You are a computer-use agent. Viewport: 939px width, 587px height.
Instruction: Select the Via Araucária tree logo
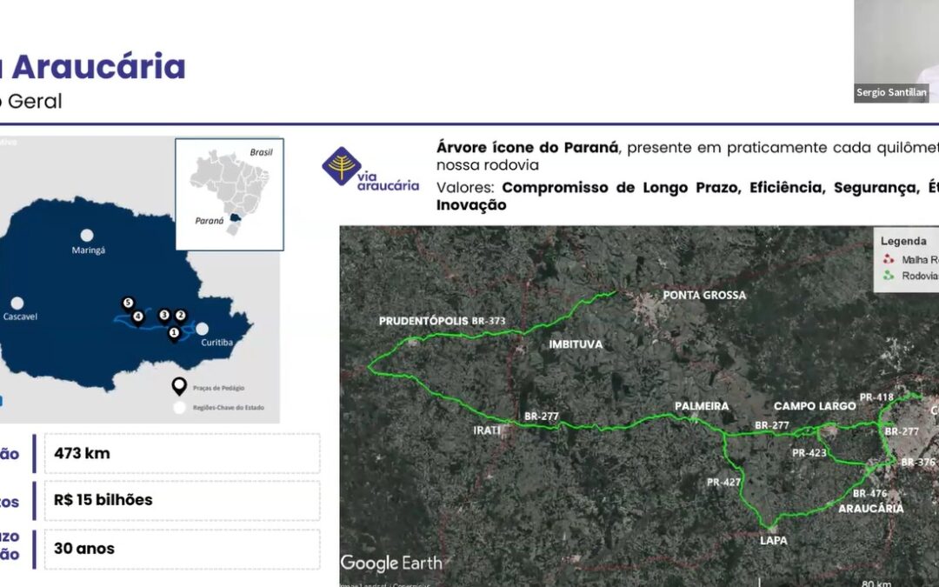tap(343, 163)
